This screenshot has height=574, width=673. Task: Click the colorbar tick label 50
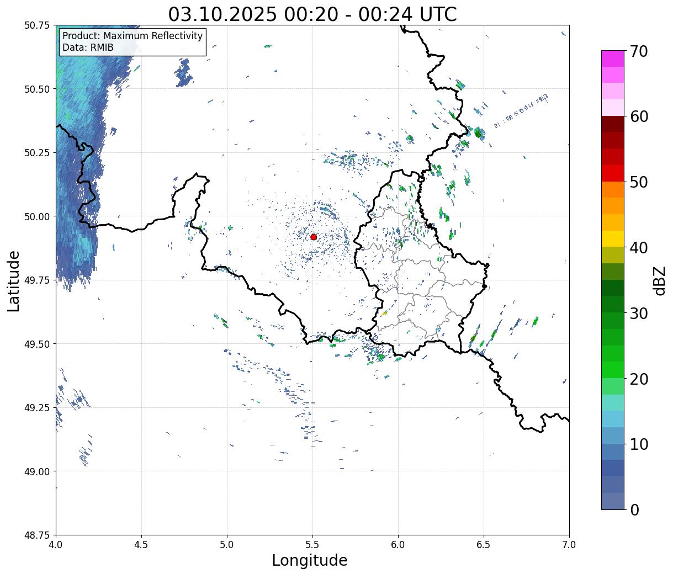pos(639,182)
